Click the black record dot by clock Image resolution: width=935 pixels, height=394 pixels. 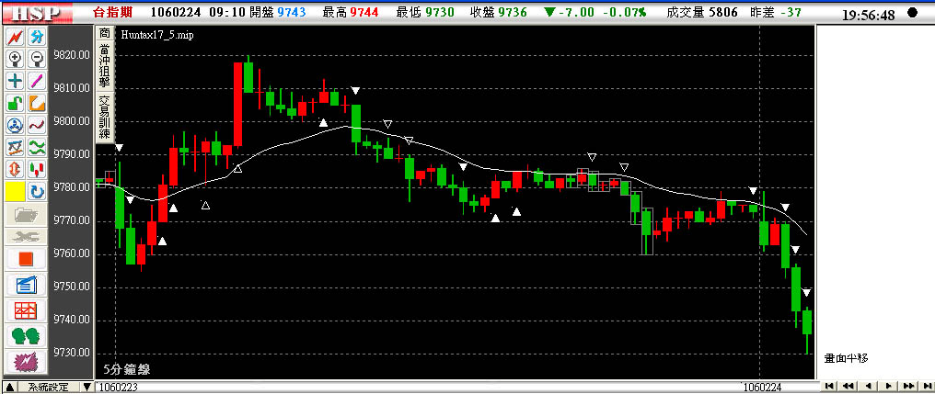(x=912, y=13)
